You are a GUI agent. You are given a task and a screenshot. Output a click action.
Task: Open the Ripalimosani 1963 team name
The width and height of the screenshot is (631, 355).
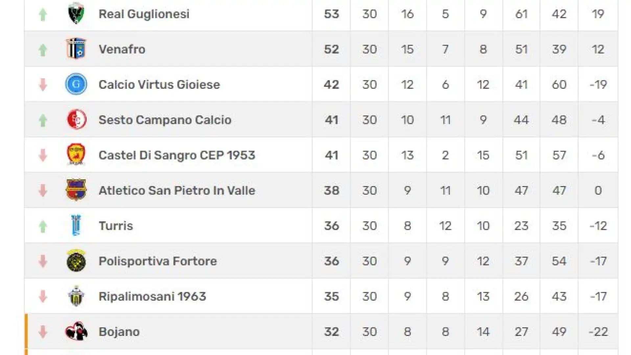click(152, 296)
